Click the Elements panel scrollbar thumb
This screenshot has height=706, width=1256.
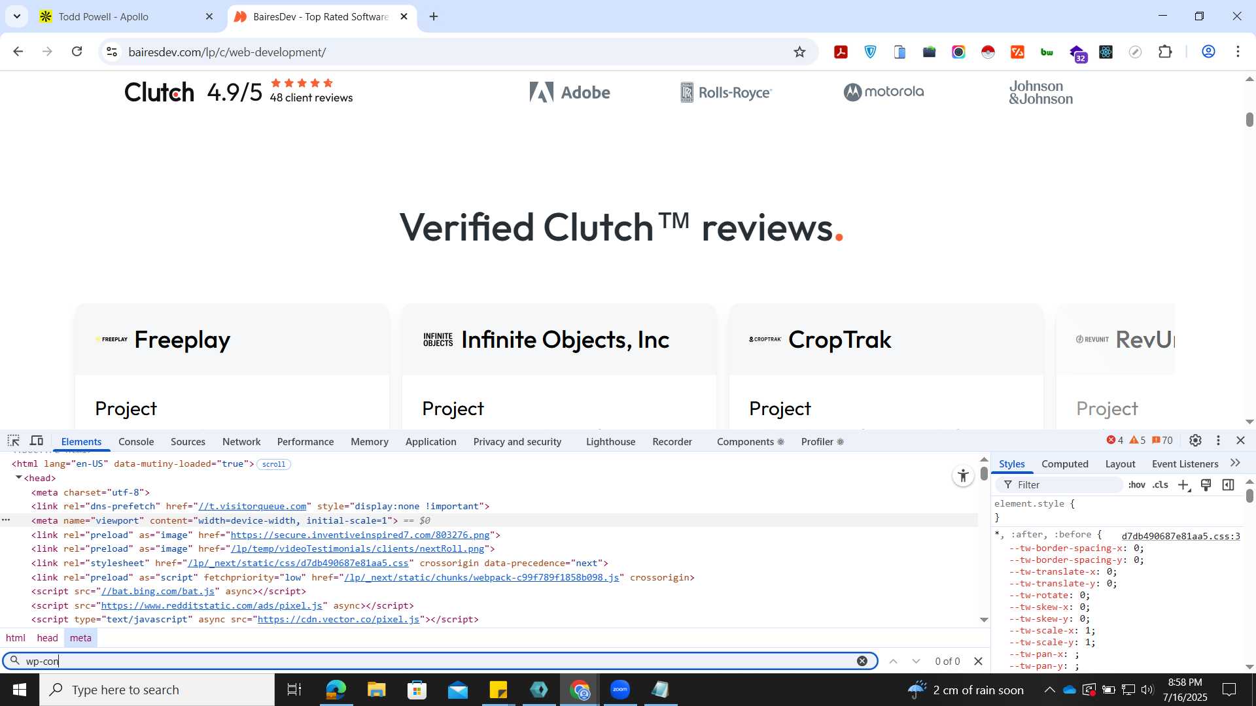coord(984,475)
